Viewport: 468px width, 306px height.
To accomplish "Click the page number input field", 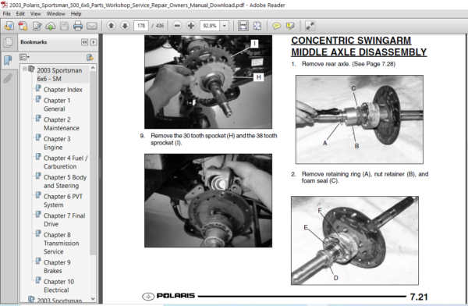I will (141, 26).
